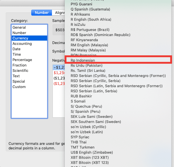Choose RSD Serbian (Latin, Serbia)
This screenshot has height=167, width=174.
pos(118,91)
